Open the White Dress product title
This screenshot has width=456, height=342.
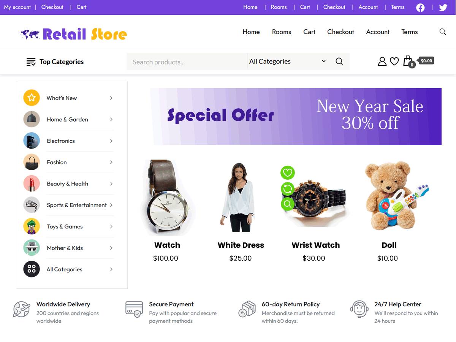pyautogui.click(x=241, y=245)
